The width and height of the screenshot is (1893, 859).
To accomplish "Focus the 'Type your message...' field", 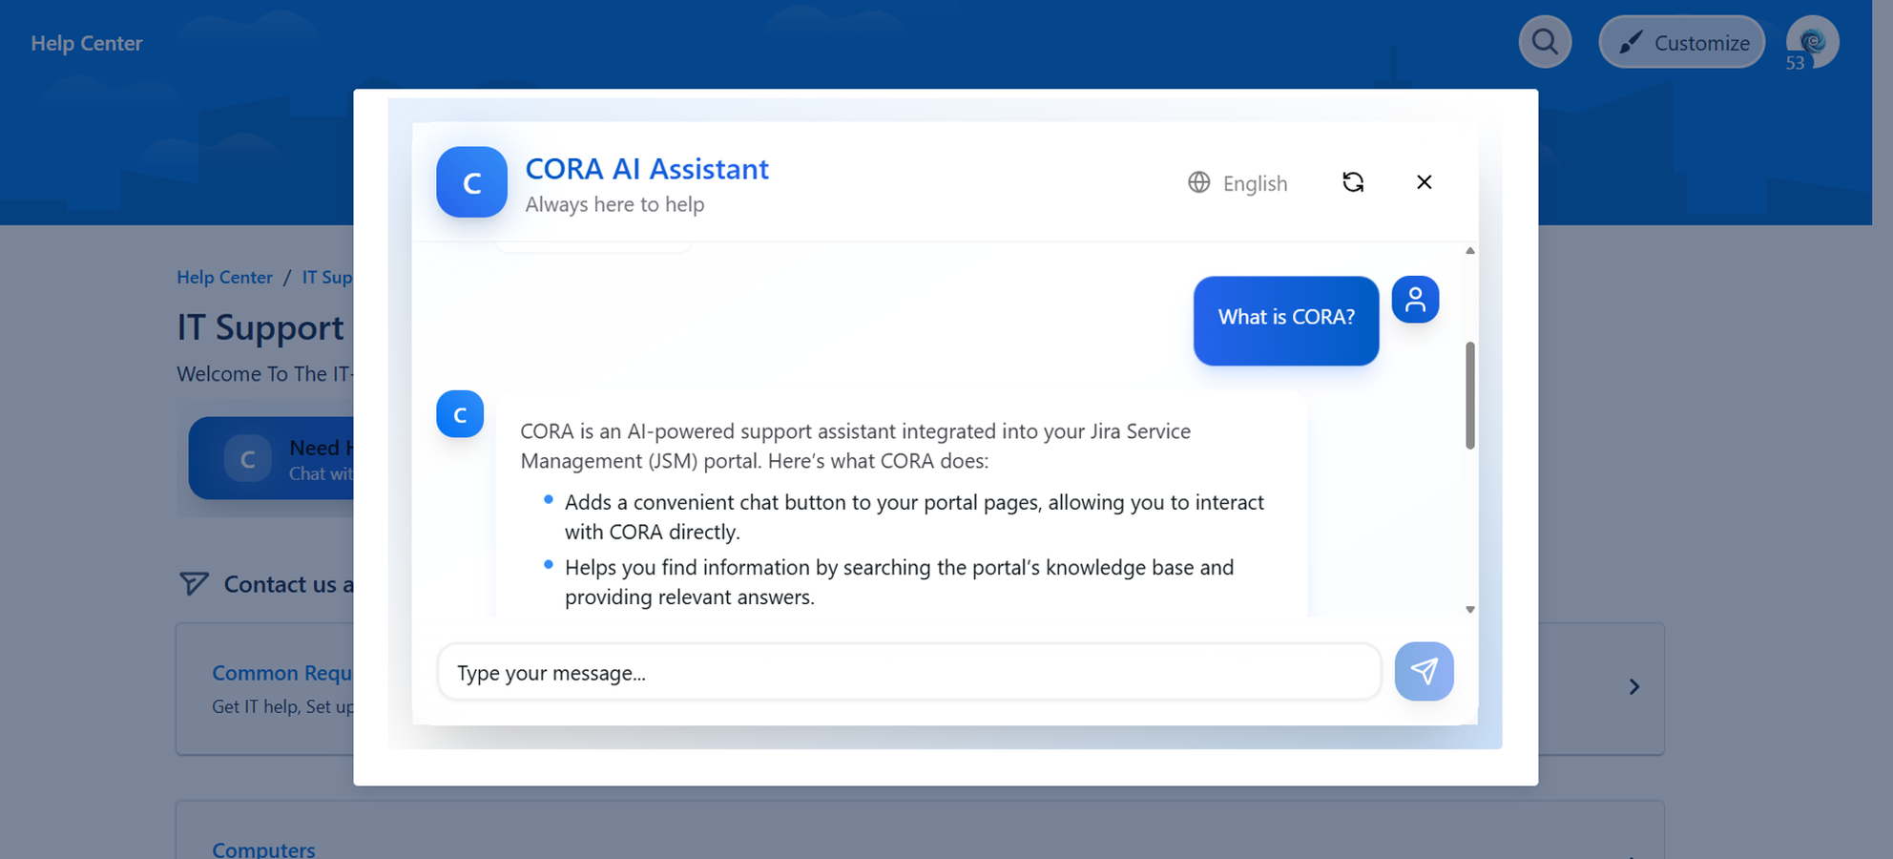I will pyautogui.click(x=909, y=672).
